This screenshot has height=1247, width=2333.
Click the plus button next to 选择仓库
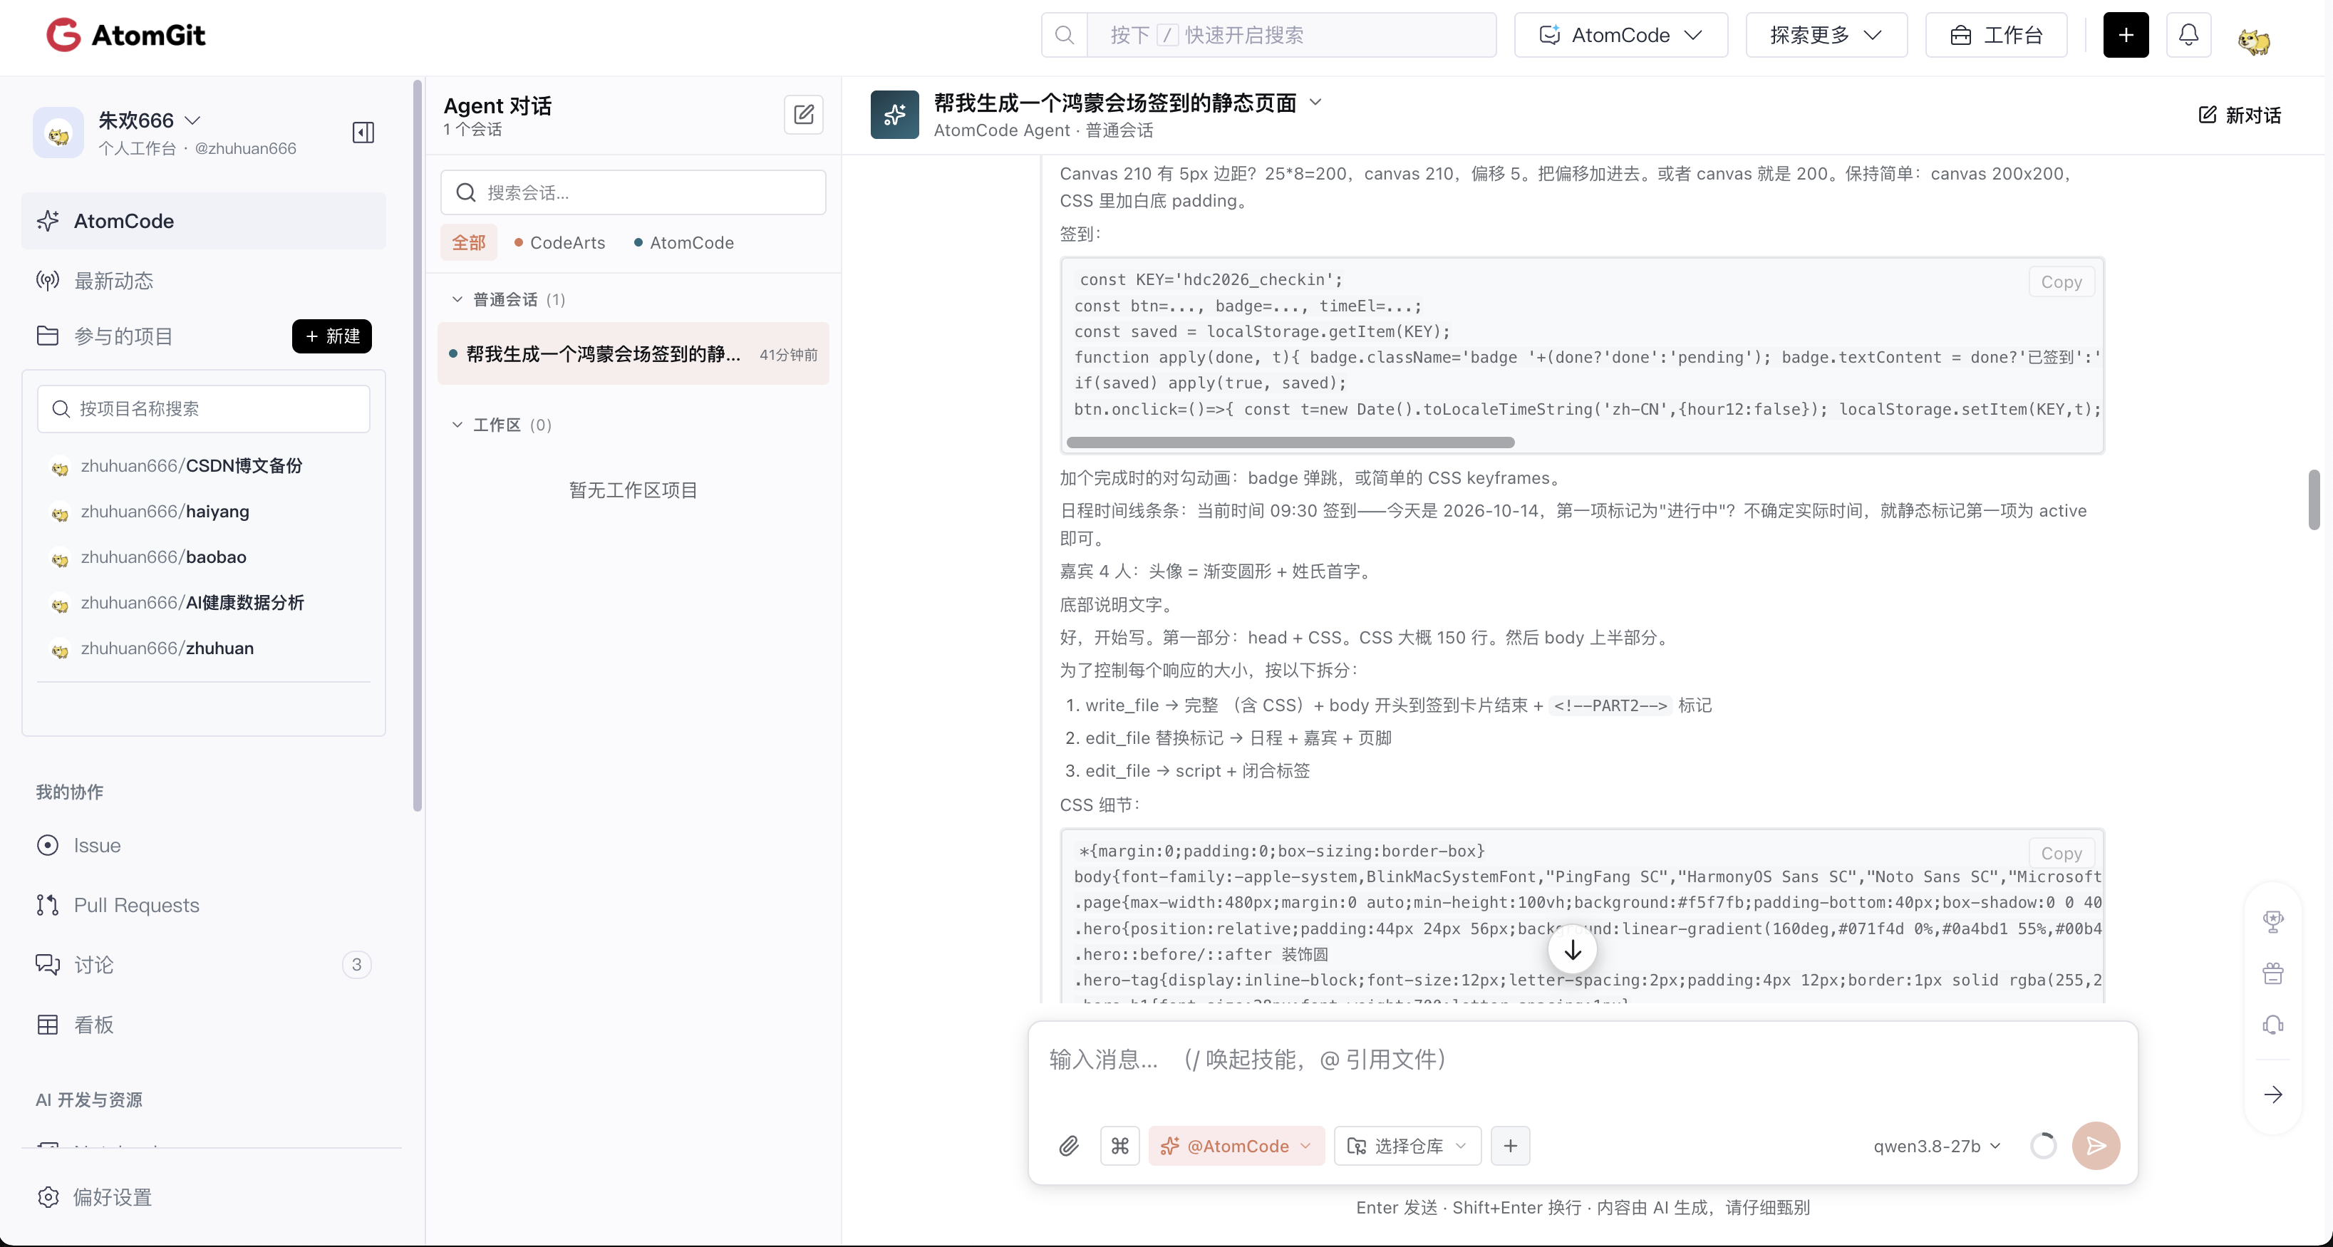coord(1510,1146)
